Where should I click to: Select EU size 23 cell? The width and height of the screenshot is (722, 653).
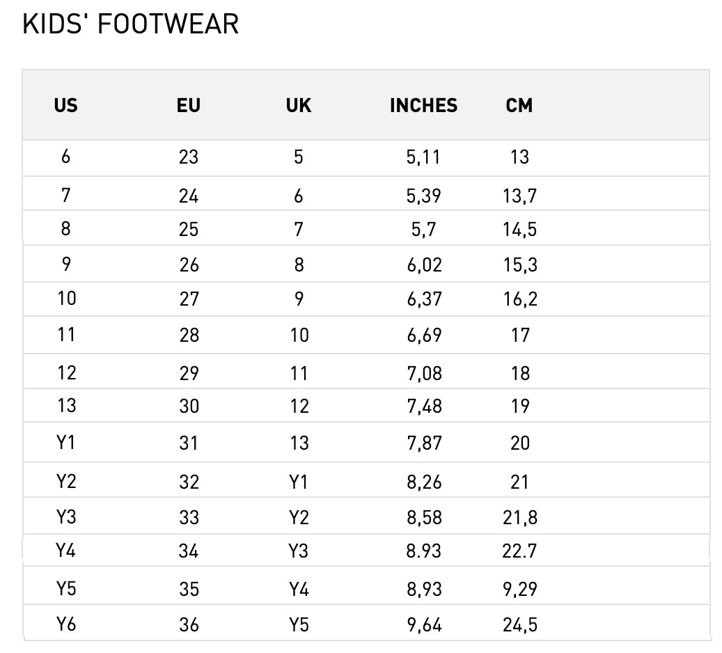click(188, 157)
